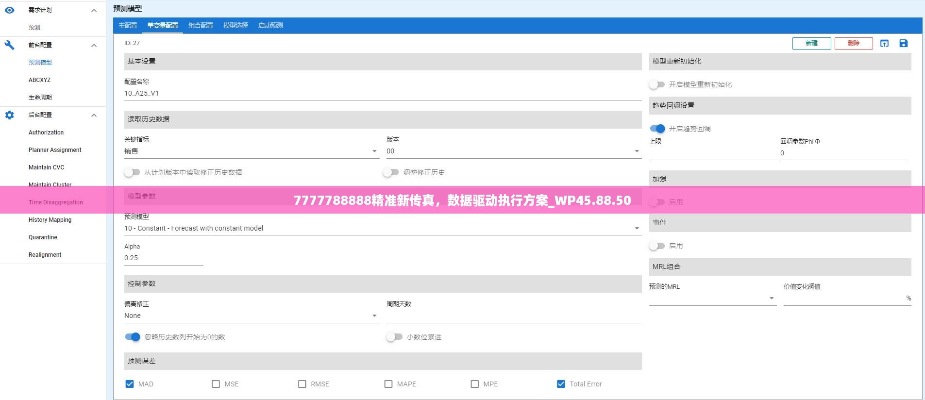
Task: Click the Alpha input field
Action: (x=163, y=258)
